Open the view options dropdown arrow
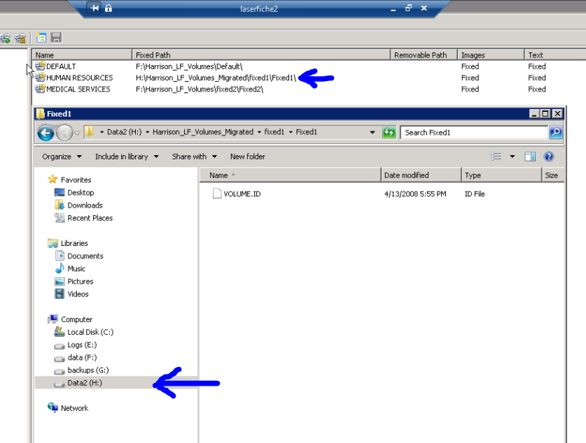The image size is (586, 443). tap(512, 157)
